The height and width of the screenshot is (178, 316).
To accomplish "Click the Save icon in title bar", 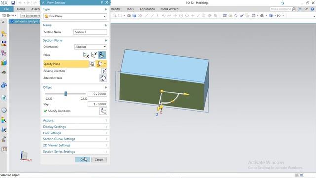I will point(13,3).
